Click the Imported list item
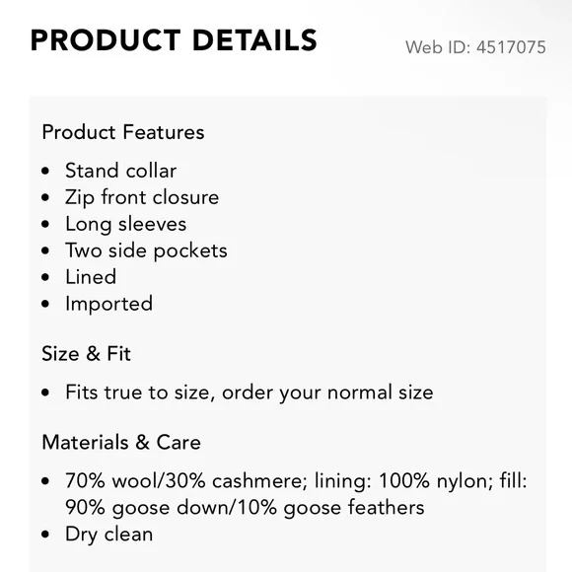Viewport: 572px width, 572px height. click(108, 304)
